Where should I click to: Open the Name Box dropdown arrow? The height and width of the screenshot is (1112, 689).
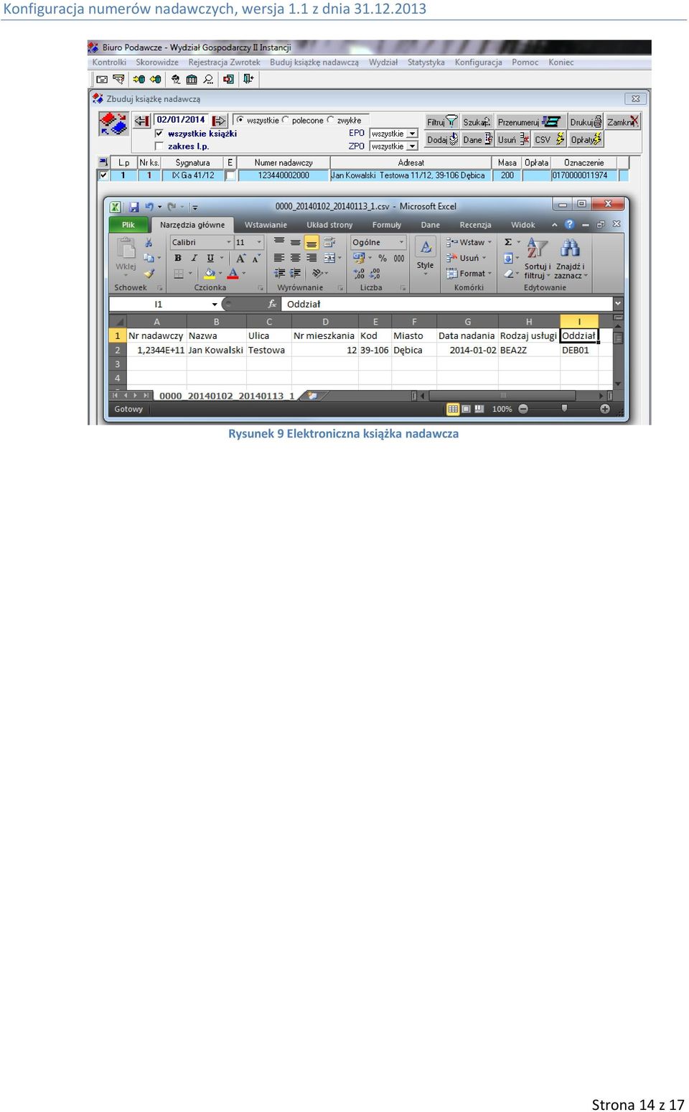(x=215, y=305)
